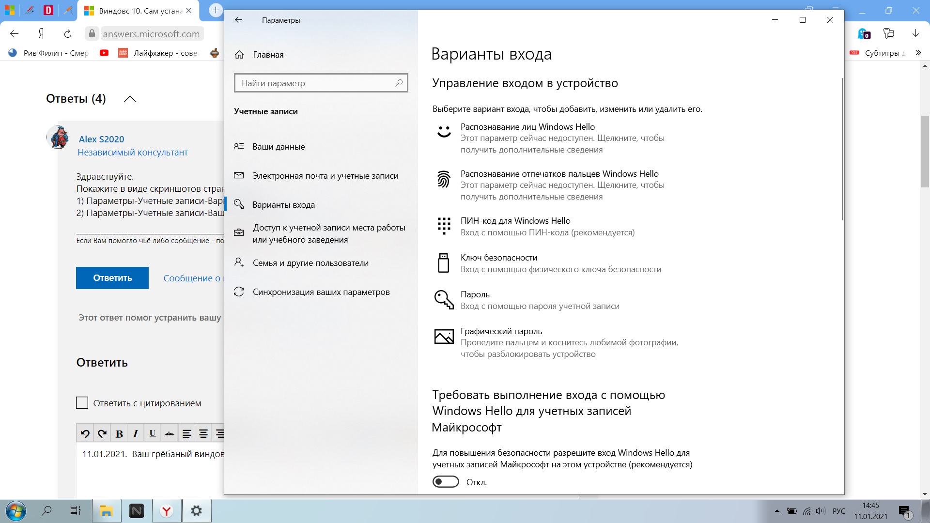Viewport: 930px width, 523px height.
Task: Check Ответить с цитированием checkbox
Action: (82, 403)
